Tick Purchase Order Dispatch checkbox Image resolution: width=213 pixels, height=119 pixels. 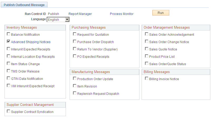click(x=75, y=41)
